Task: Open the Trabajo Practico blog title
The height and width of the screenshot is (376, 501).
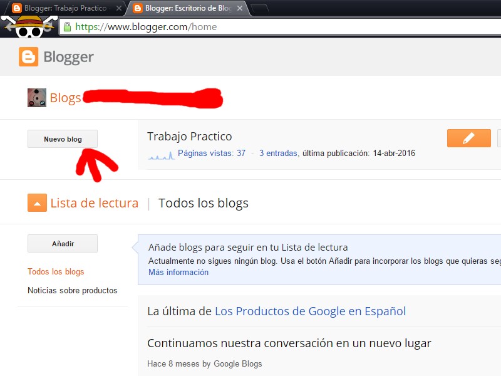Action: pos(190,136)
